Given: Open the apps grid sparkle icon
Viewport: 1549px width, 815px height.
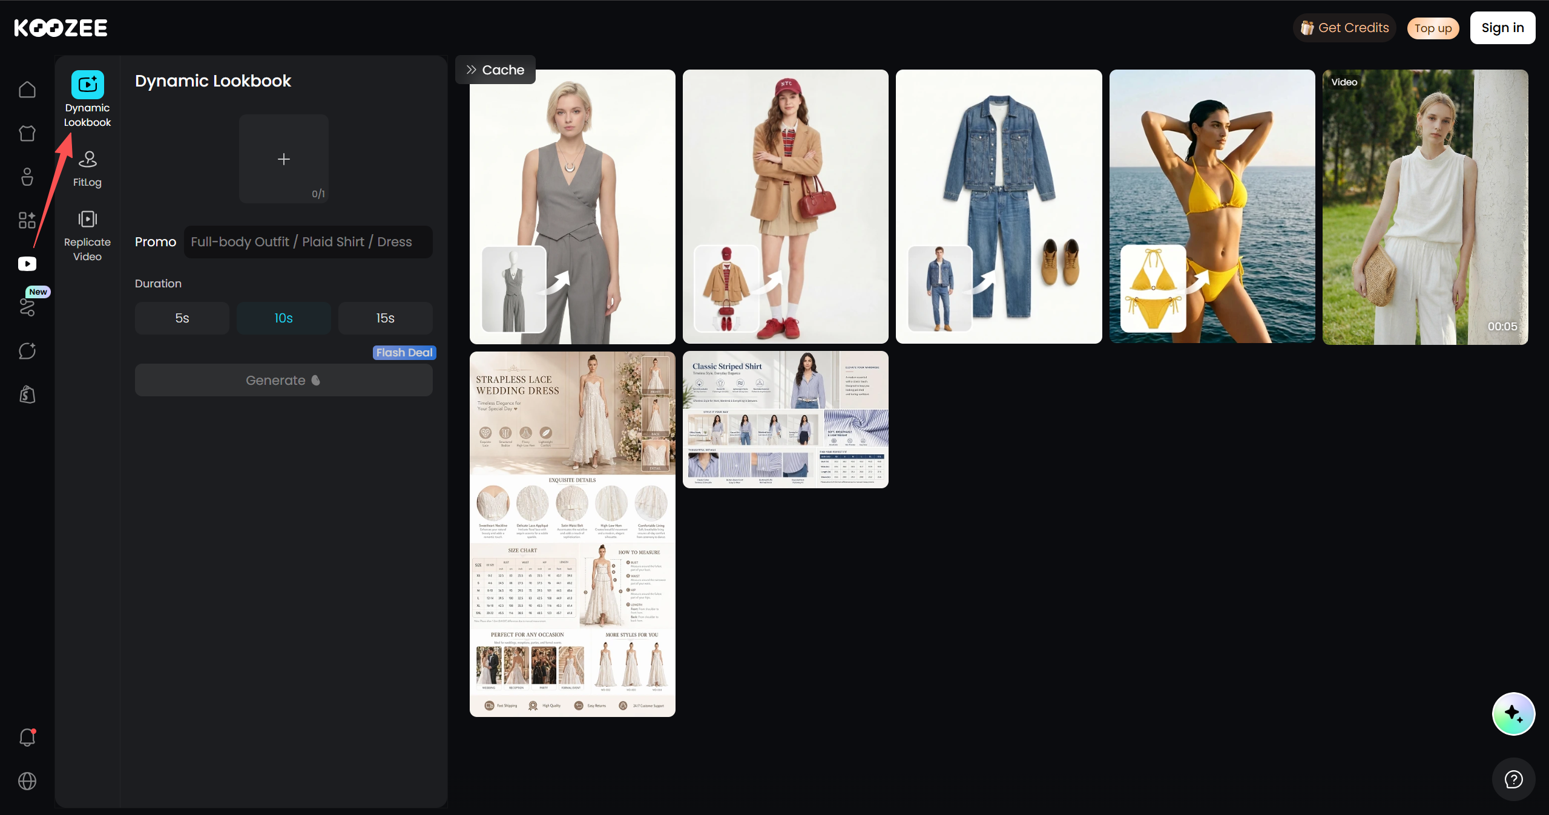Looking at the screenshot, I should 27,220.
